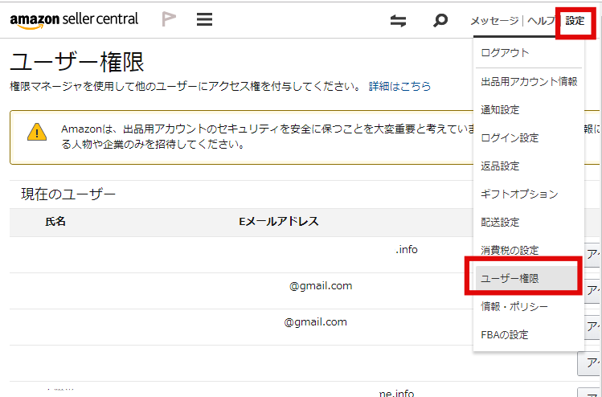Open 返品設定 from the menu
This screenshot has width=602, height=397.
500,166
